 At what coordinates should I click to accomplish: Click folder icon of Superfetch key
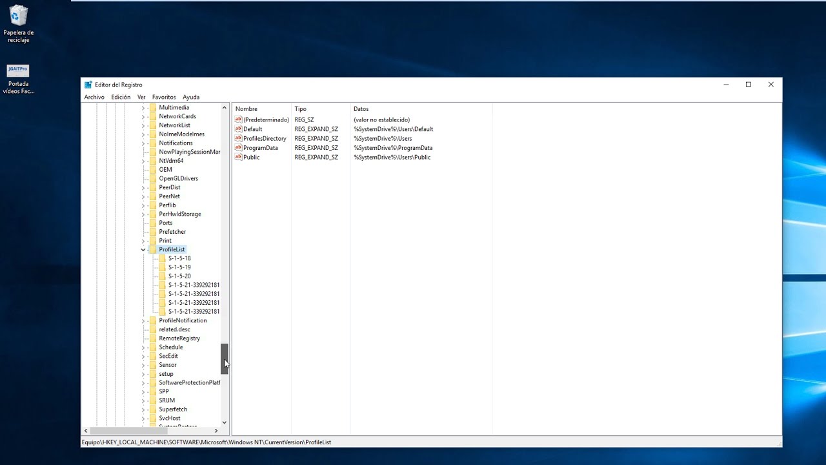[153, 409]
